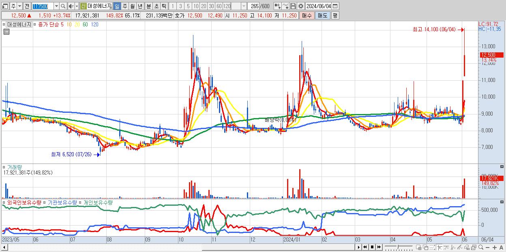This screenshot has height=252, width=506.
Task: Open dropdown arrow next to 주 button
Action: [x=19, y=6]
